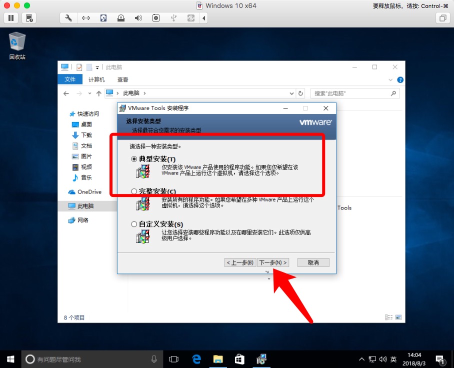Click the sound speaker icon in VMware toolbar

[x=138, y=18]
